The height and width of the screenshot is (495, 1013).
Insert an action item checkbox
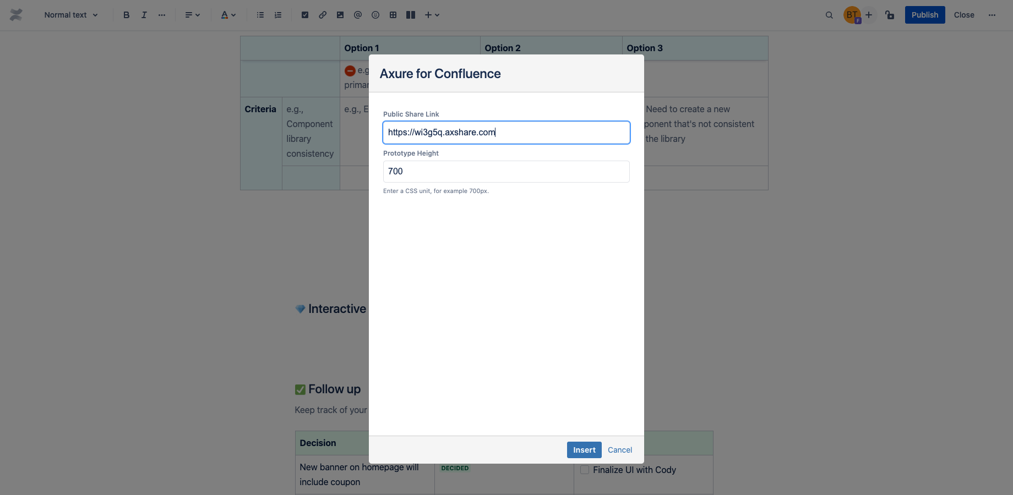pyautogui.click(x=305, y=15)
